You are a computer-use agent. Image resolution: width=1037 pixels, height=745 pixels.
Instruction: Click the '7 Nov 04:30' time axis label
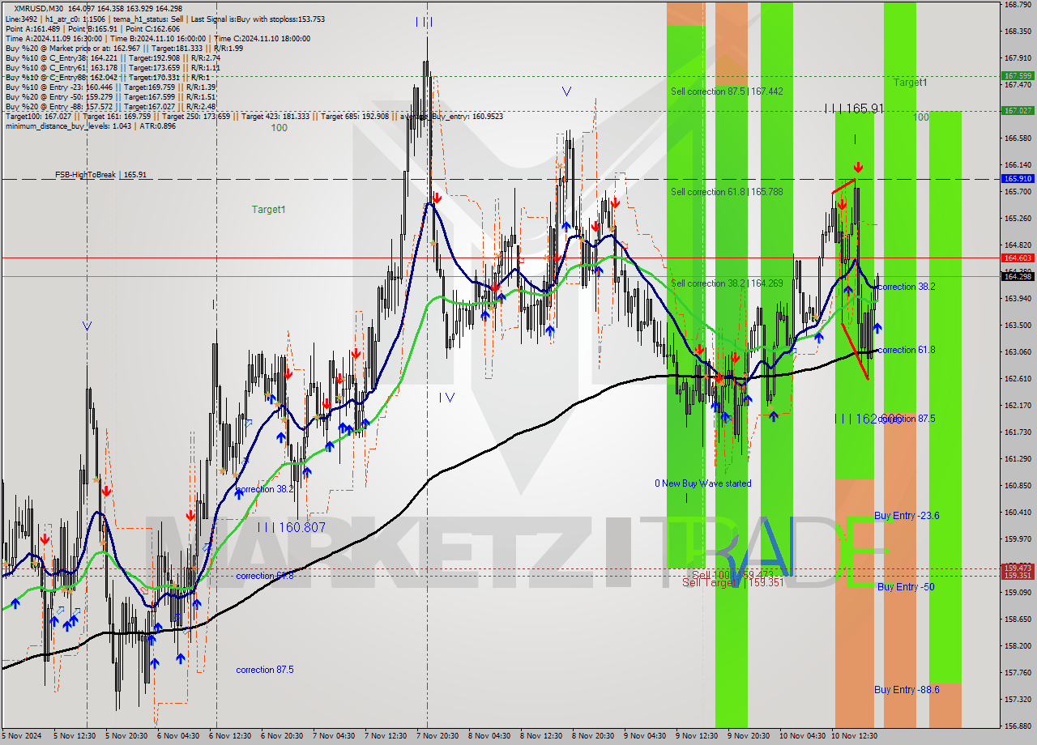334,736
